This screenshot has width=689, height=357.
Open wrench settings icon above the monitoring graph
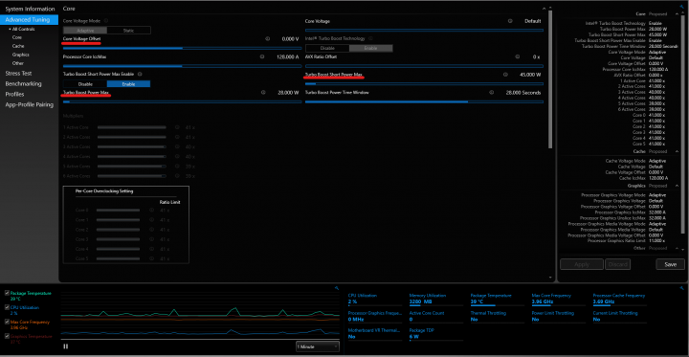(x=337, y=288)
